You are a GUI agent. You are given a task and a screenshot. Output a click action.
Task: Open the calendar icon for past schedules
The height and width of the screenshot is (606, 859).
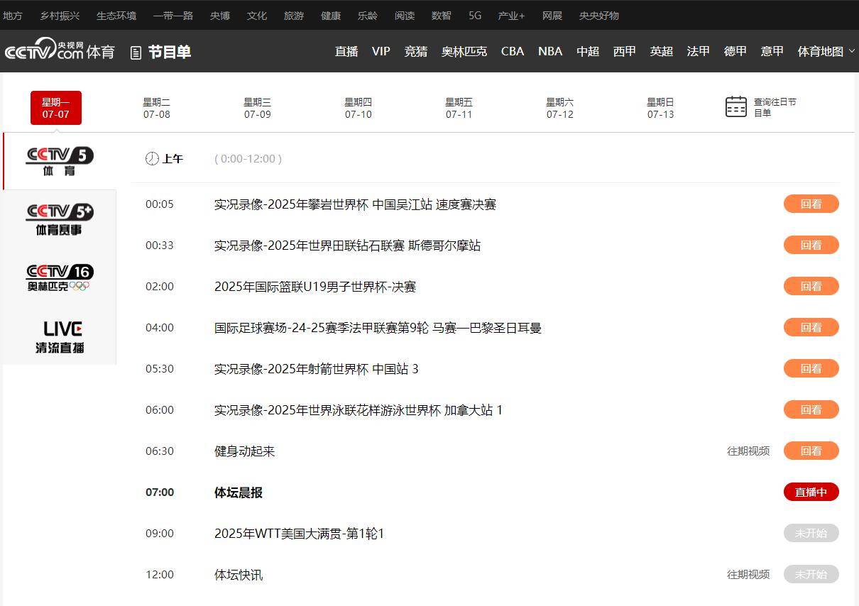tap(736, 107)
